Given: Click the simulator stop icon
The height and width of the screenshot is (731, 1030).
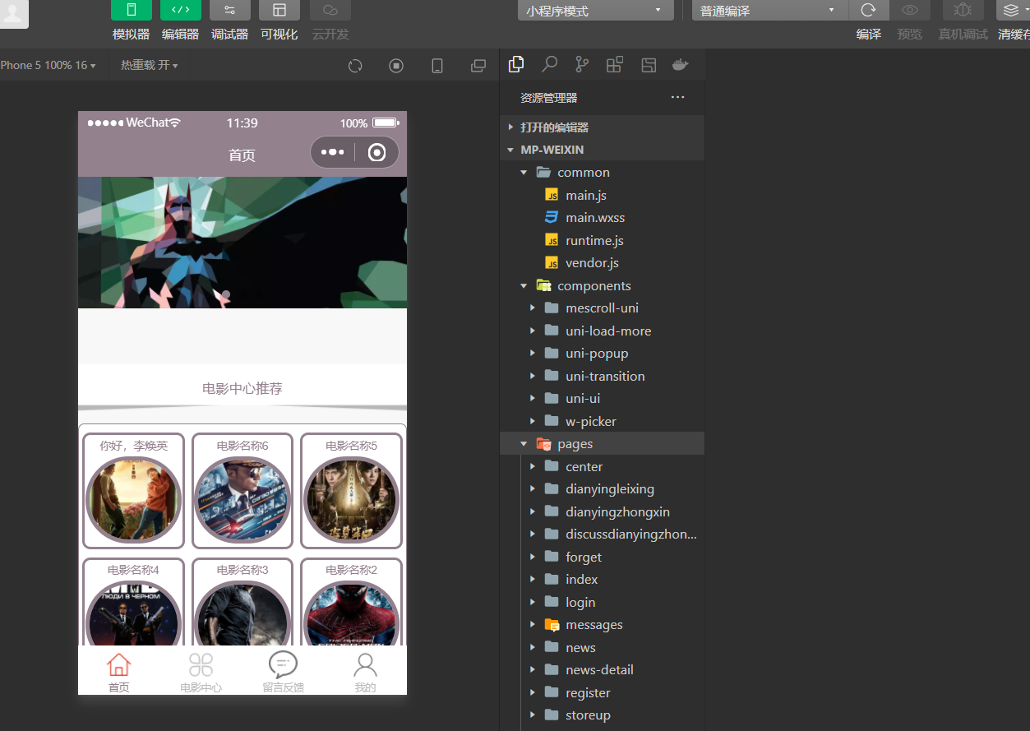Looking at the screenshot, I should [396, 66].
